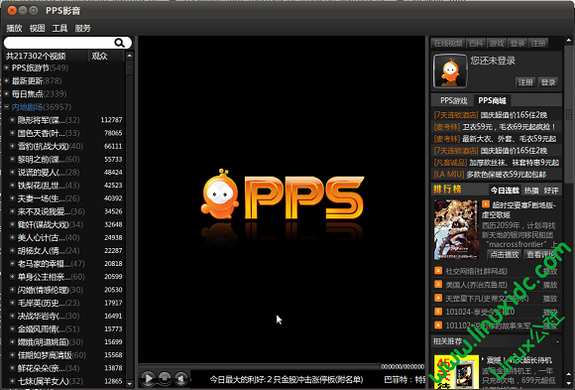Viewport: 575px width, 390px height.
Task: Click the video seek progress bar
Action: pos(260,366)
